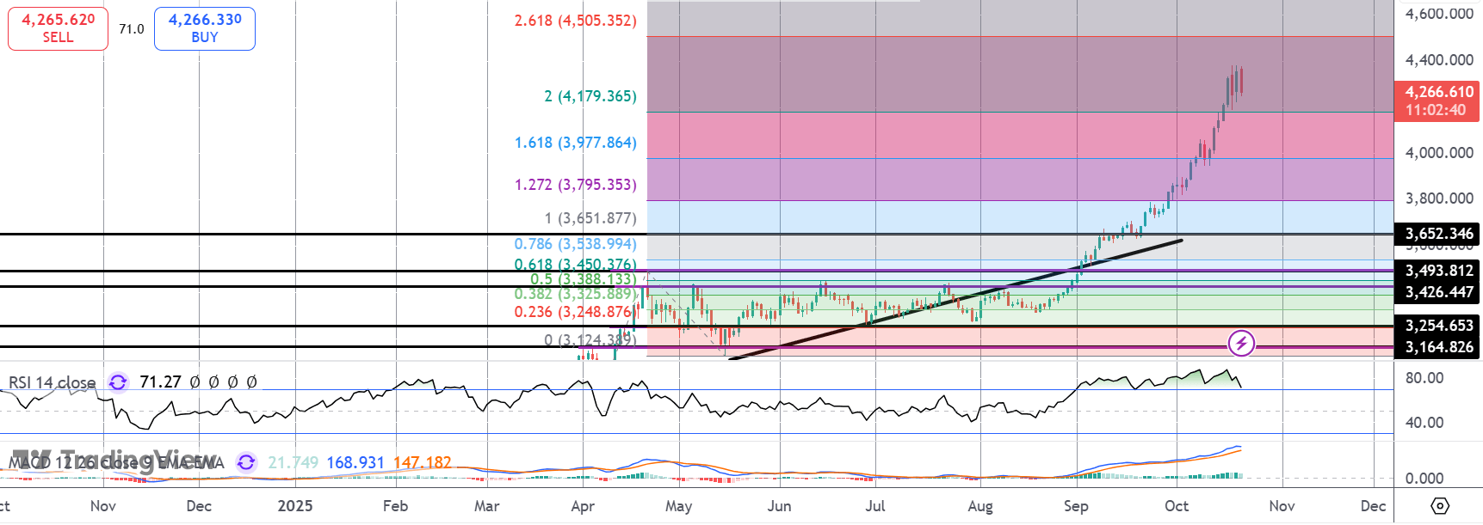Viewport: 1483px width, 525px height.
Task: Click the RSI value 71.27
Action: tap(160, 382)
